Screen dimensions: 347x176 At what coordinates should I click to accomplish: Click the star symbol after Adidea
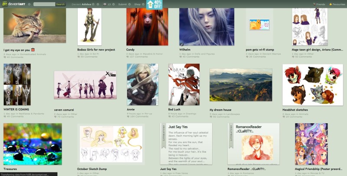click(93, 4)
